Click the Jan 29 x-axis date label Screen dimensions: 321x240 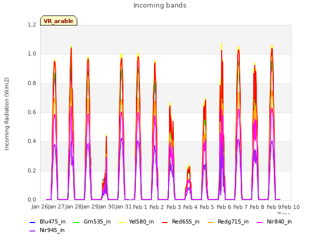point(90,206)
